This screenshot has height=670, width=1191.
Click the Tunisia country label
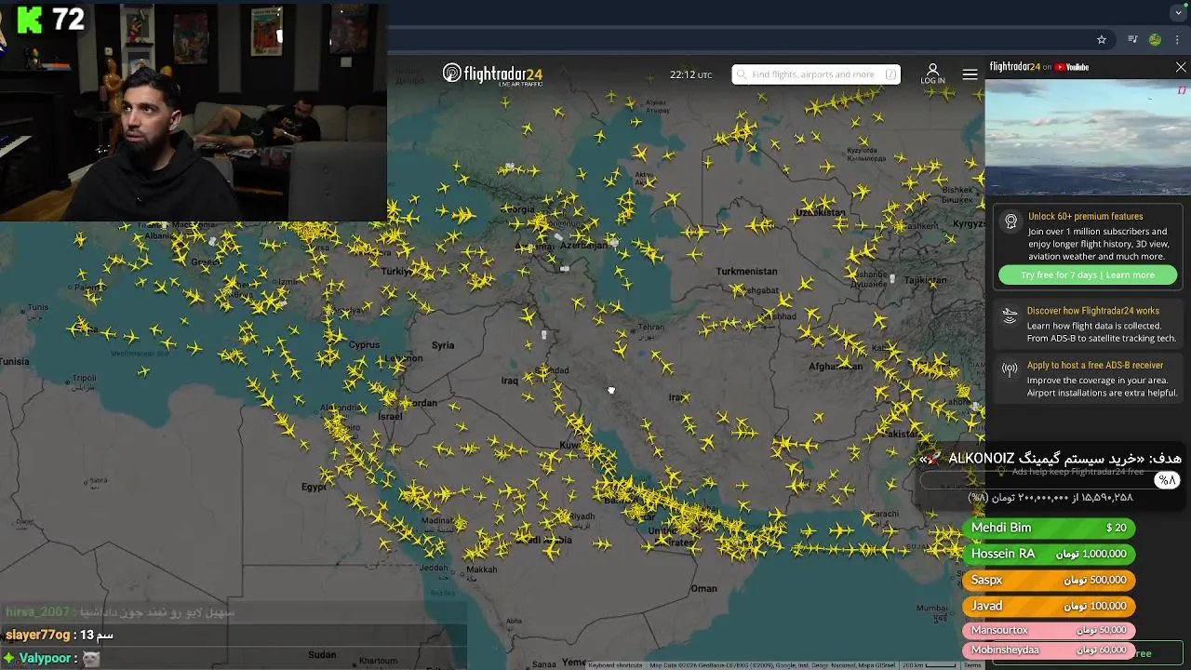(14, 361)
